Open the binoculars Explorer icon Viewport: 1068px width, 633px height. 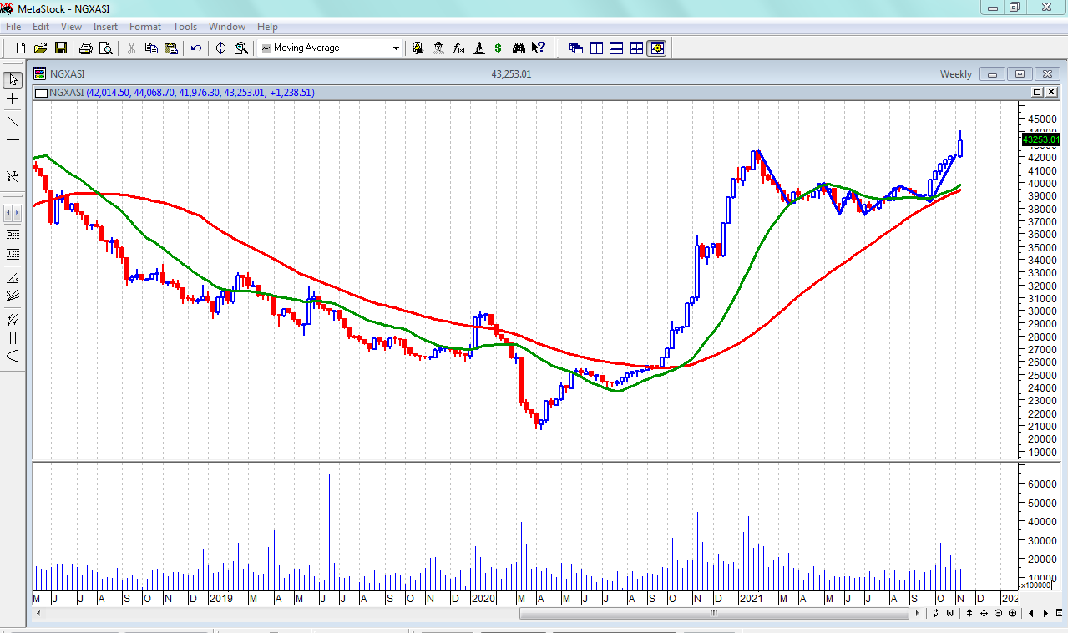tap(519, 48)
